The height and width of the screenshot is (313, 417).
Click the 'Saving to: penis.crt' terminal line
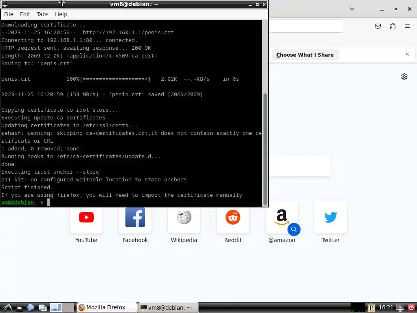point(37,64)
